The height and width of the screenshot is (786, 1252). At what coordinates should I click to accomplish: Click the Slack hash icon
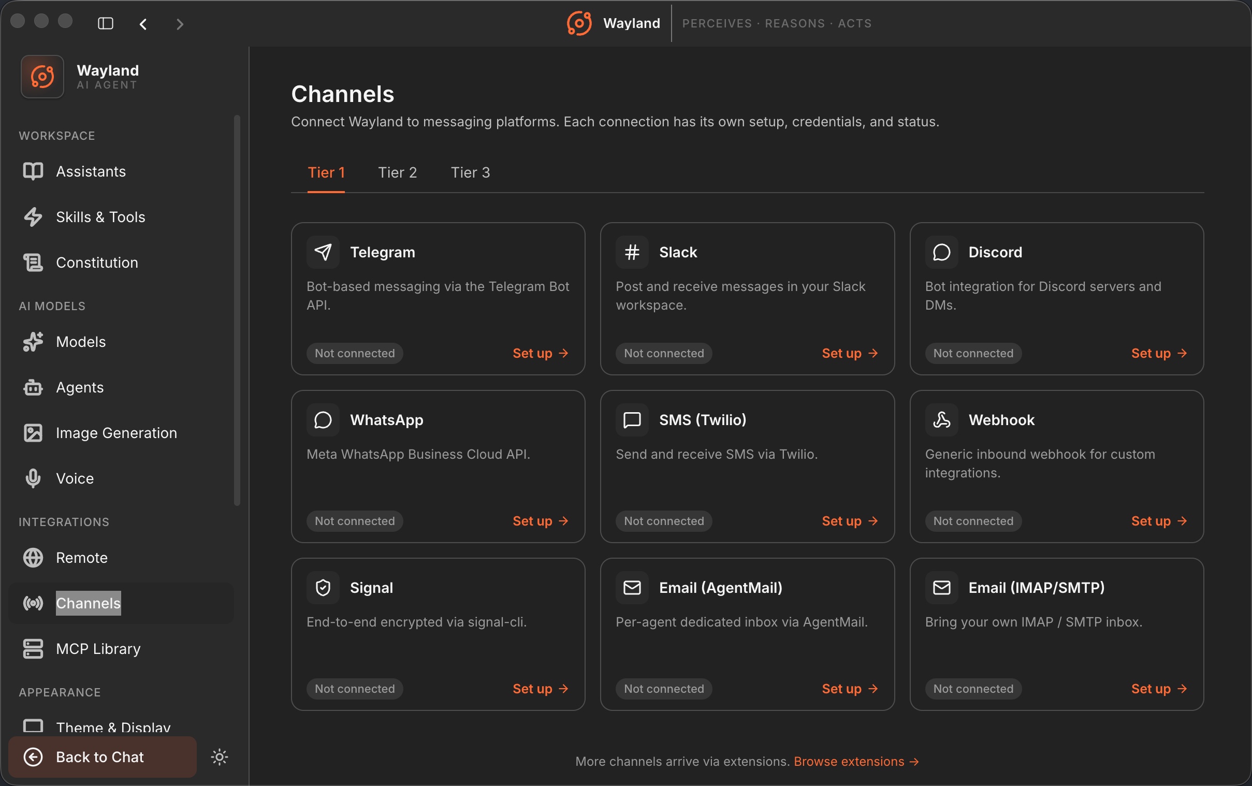pos(632,252)
